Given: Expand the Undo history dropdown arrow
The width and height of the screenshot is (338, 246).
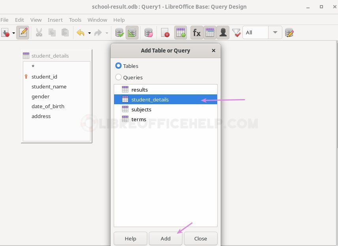Looking at the screenshot, I should click(89, 33).
